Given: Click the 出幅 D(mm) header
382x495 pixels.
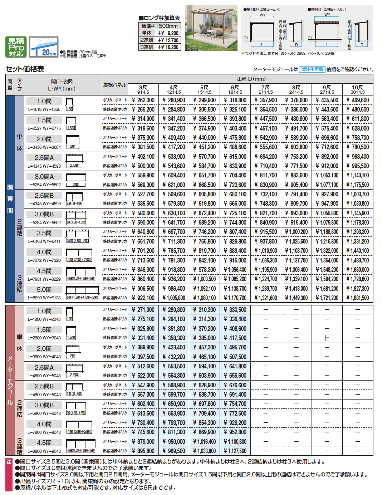Looking at the screenshot, I should (250, 79).
